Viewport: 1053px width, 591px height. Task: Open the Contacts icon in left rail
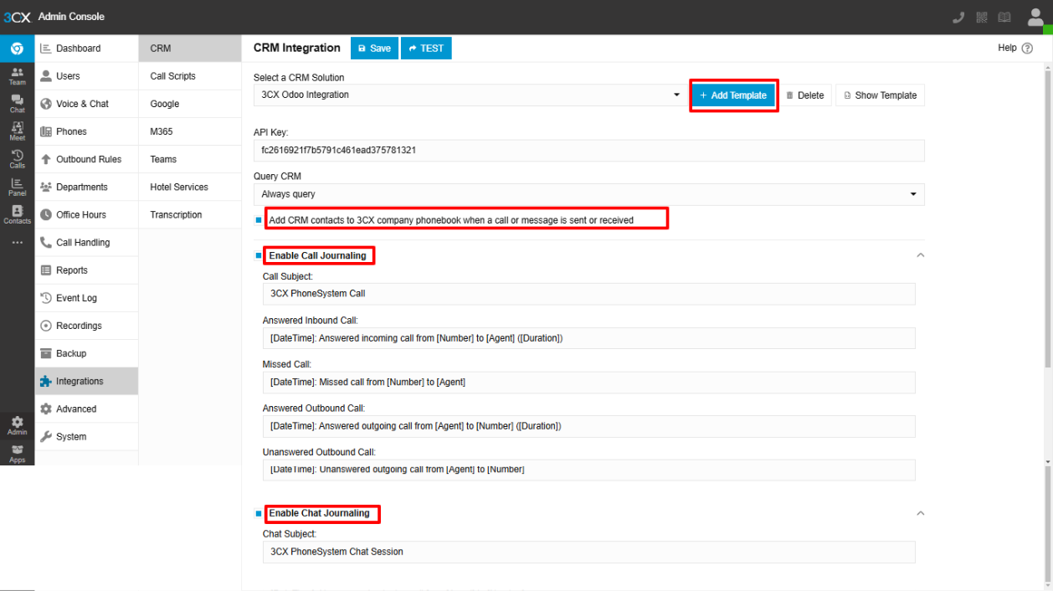pos(17,214)
